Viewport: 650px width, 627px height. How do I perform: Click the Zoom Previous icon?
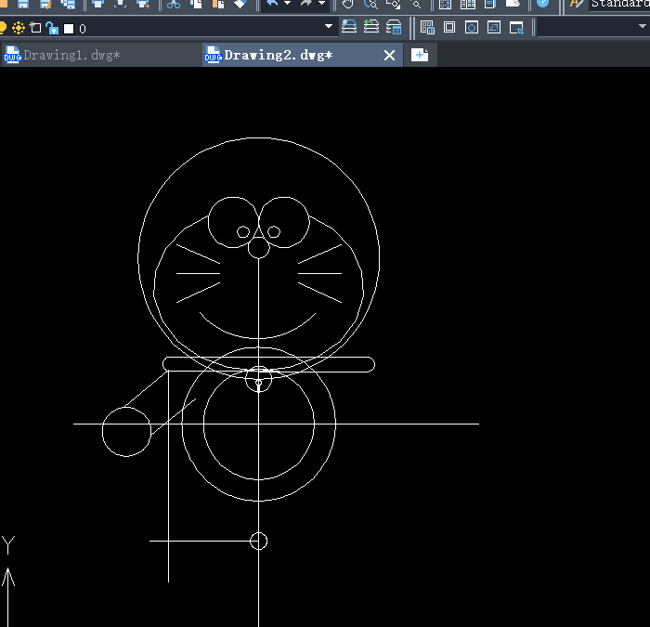pyautogui.click(x=415, y=4)
